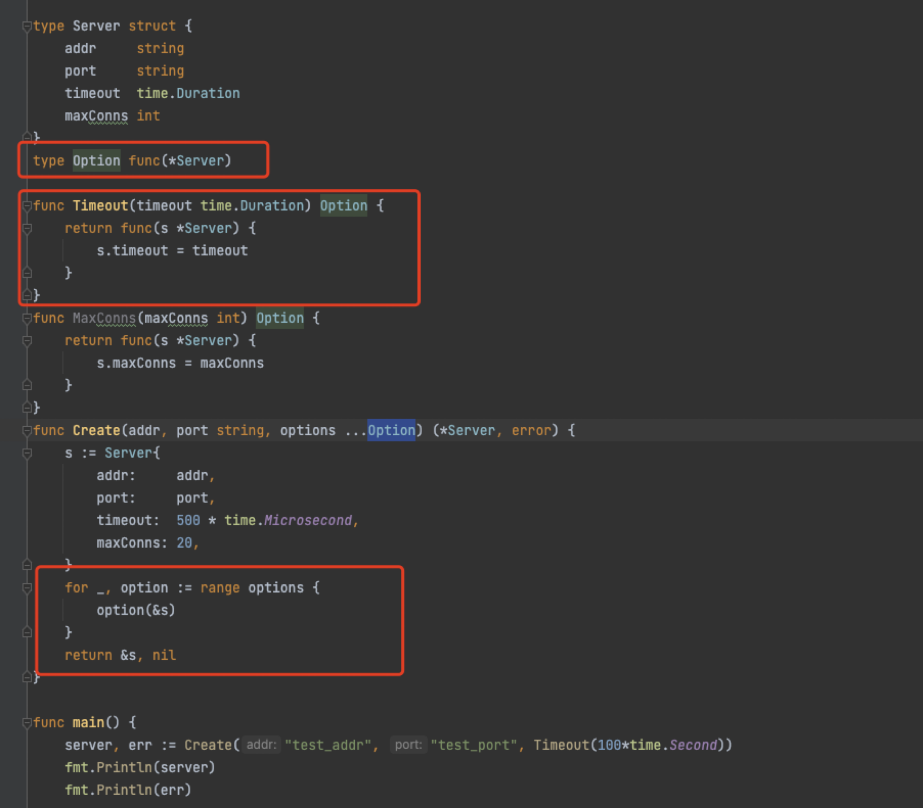Click the addr: inlay hint in main
923x808 pixels.
tap(261, 745)
